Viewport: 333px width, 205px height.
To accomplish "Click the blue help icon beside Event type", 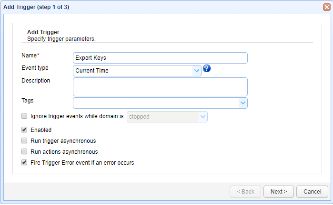I will 207,69.
